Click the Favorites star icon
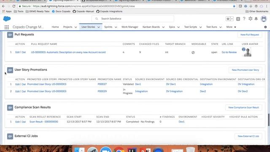 click(x=228, y=19)
